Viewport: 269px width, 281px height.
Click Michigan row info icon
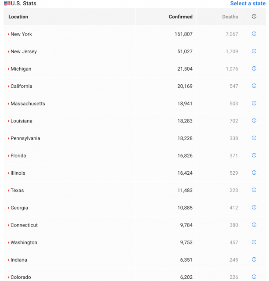coord(254,68)
